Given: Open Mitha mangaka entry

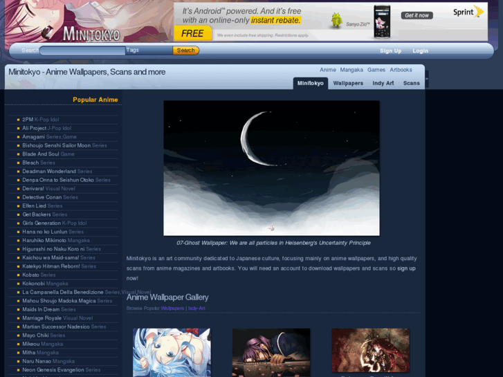Looking at the screenshot, I should tap(29, 353).
